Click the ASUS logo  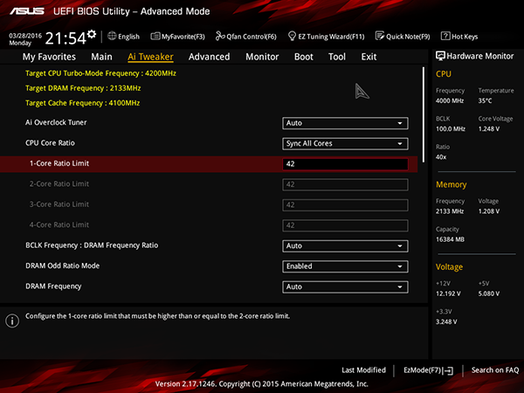pos(27,11)
